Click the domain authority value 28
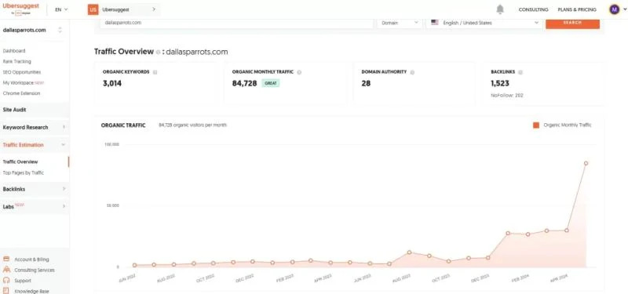Viewport: 628px width, 294px height. 366,84
